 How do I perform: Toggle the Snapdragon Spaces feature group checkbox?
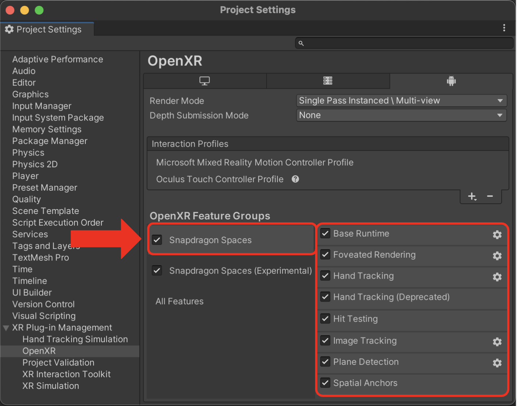pos(157,240)
